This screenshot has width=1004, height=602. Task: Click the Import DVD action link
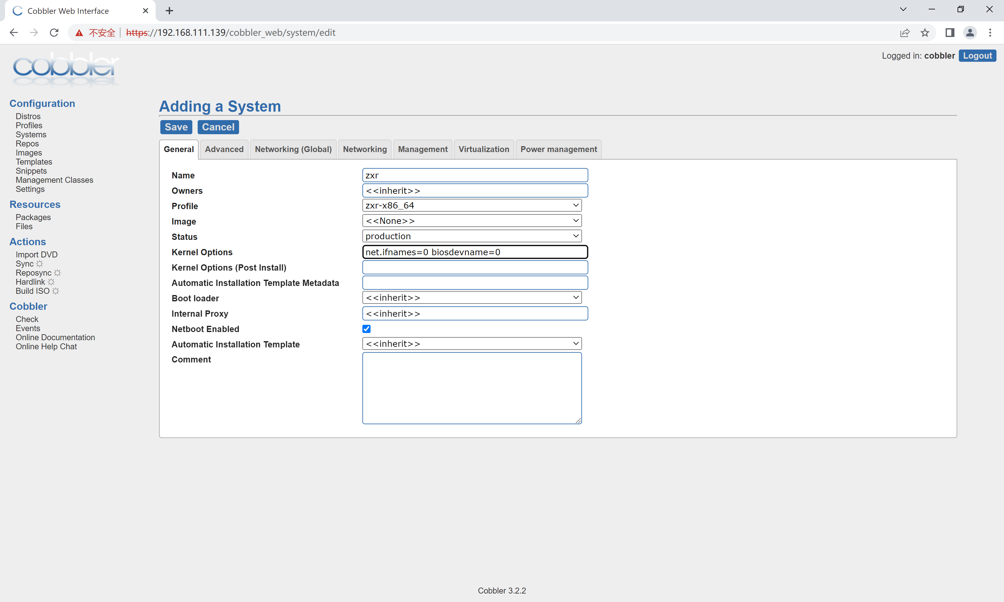coord(36,255)
